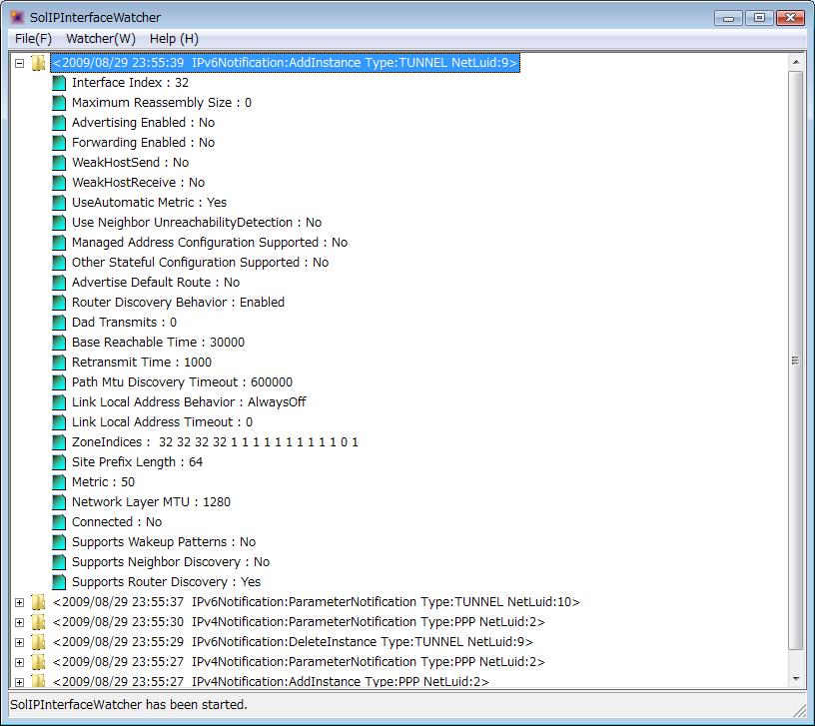The width and height of the screenshot is (815, 726).
Task: Select 'Supports Router Discovery : Yes' row
Action: tap(166, 581)
